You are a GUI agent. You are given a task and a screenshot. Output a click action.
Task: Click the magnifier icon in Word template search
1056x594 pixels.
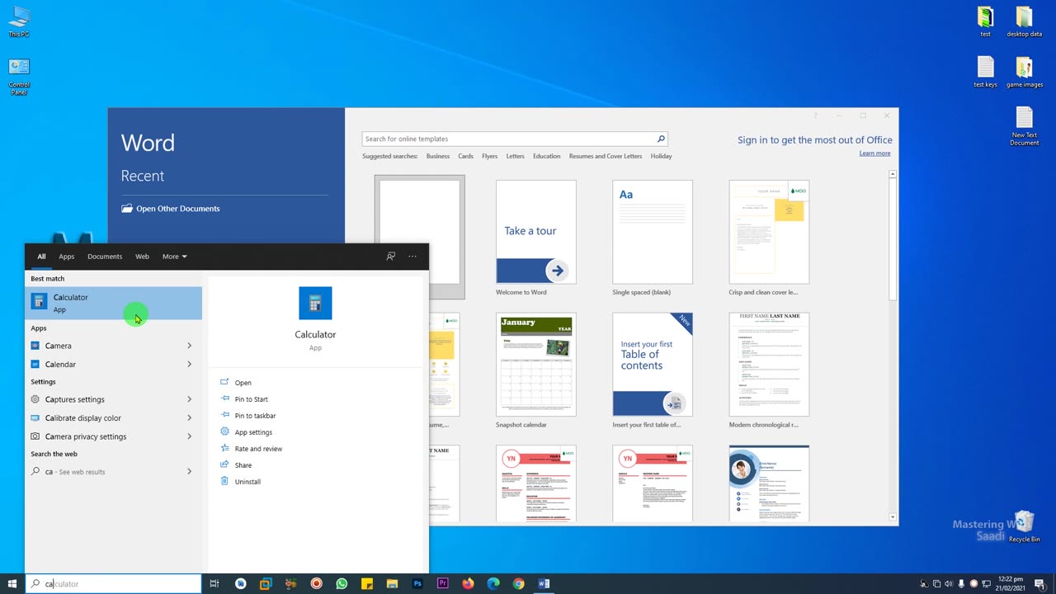pos(660,139)
